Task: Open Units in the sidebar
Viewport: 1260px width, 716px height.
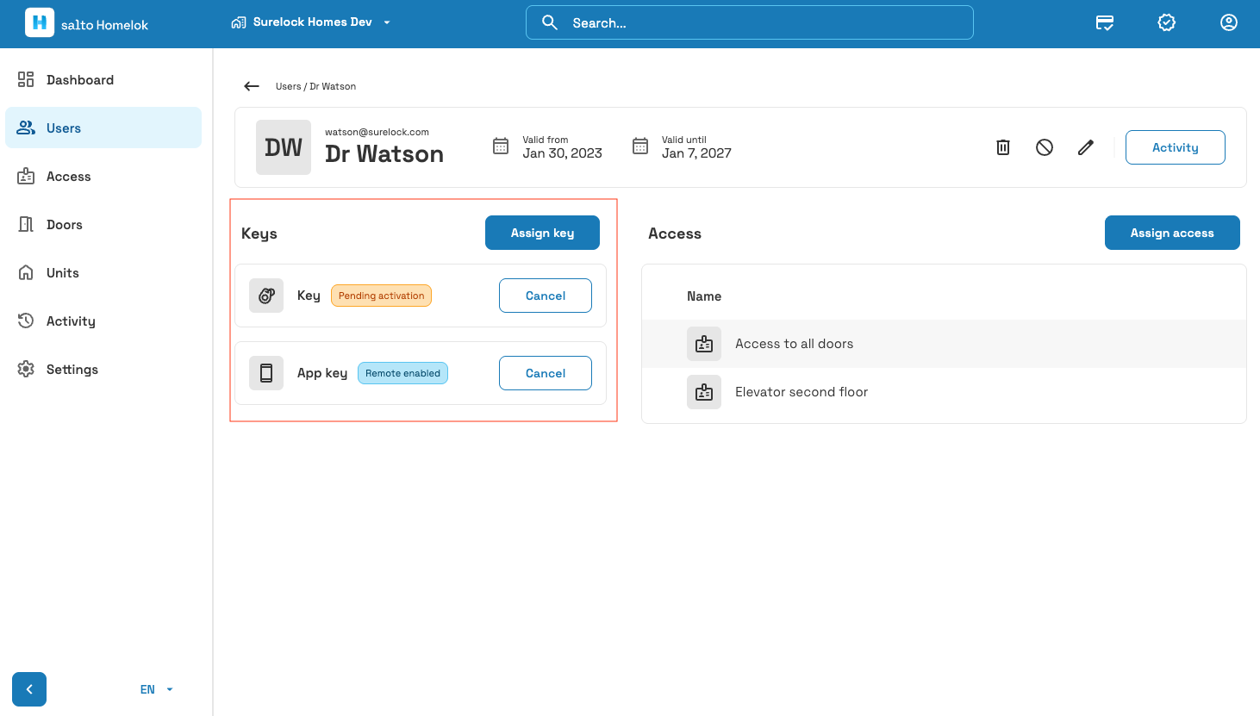Action: [x=103, y=272]
